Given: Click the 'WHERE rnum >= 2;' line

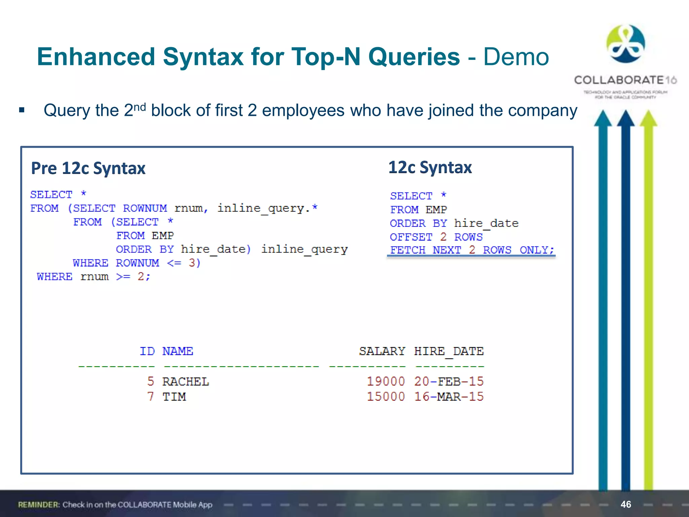Looking at the screenshot, I should click(x=94, y=277).
